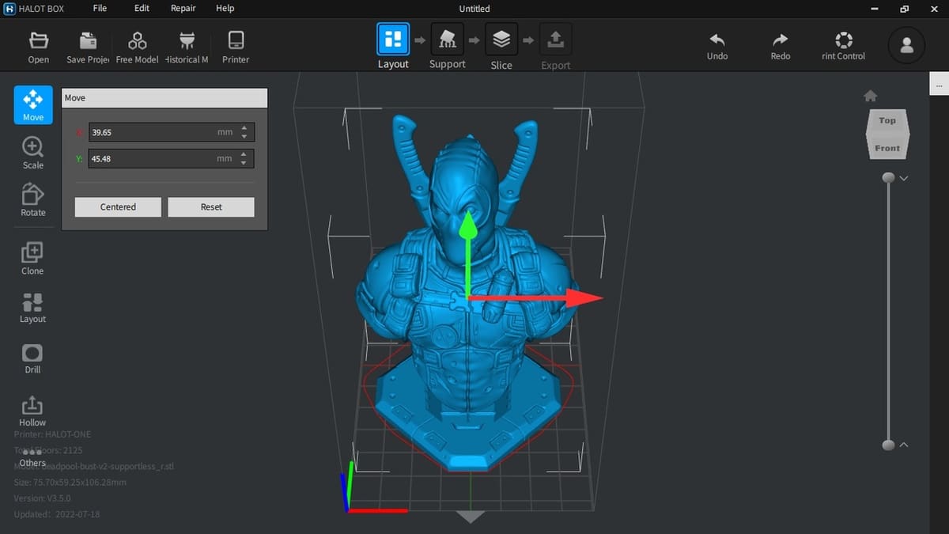Screen dimensions: 949x534
Task: Open the File menu
Action: tap(100, 8)
